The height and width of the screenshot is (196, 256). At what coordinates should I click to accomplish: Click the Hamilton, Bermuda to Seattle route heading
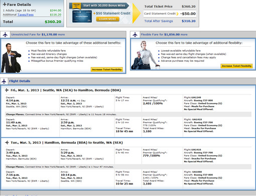point(84,143)
